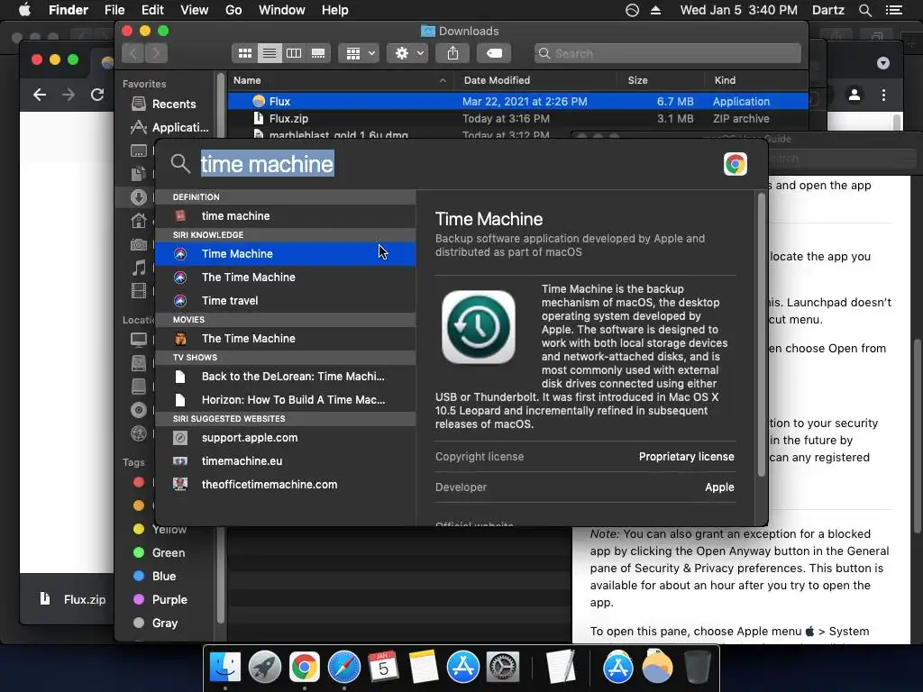Screen dimensions: 923x692
Task: Click the Finder Search field
Action: pyautogui.click(x=668, y=53)
